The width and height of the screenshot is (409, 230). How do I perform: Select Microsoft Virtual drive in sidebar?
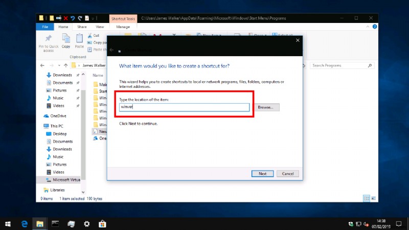tap(63, 180)
